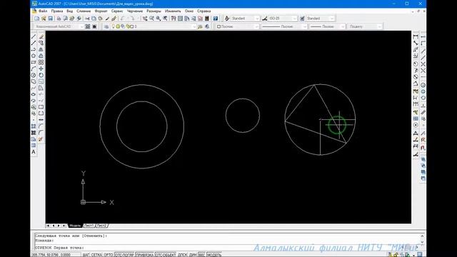Image resolution: width=457 pixels, height=257 pixels.
Task: Open the Справка menu
Action: coord(204,11)
